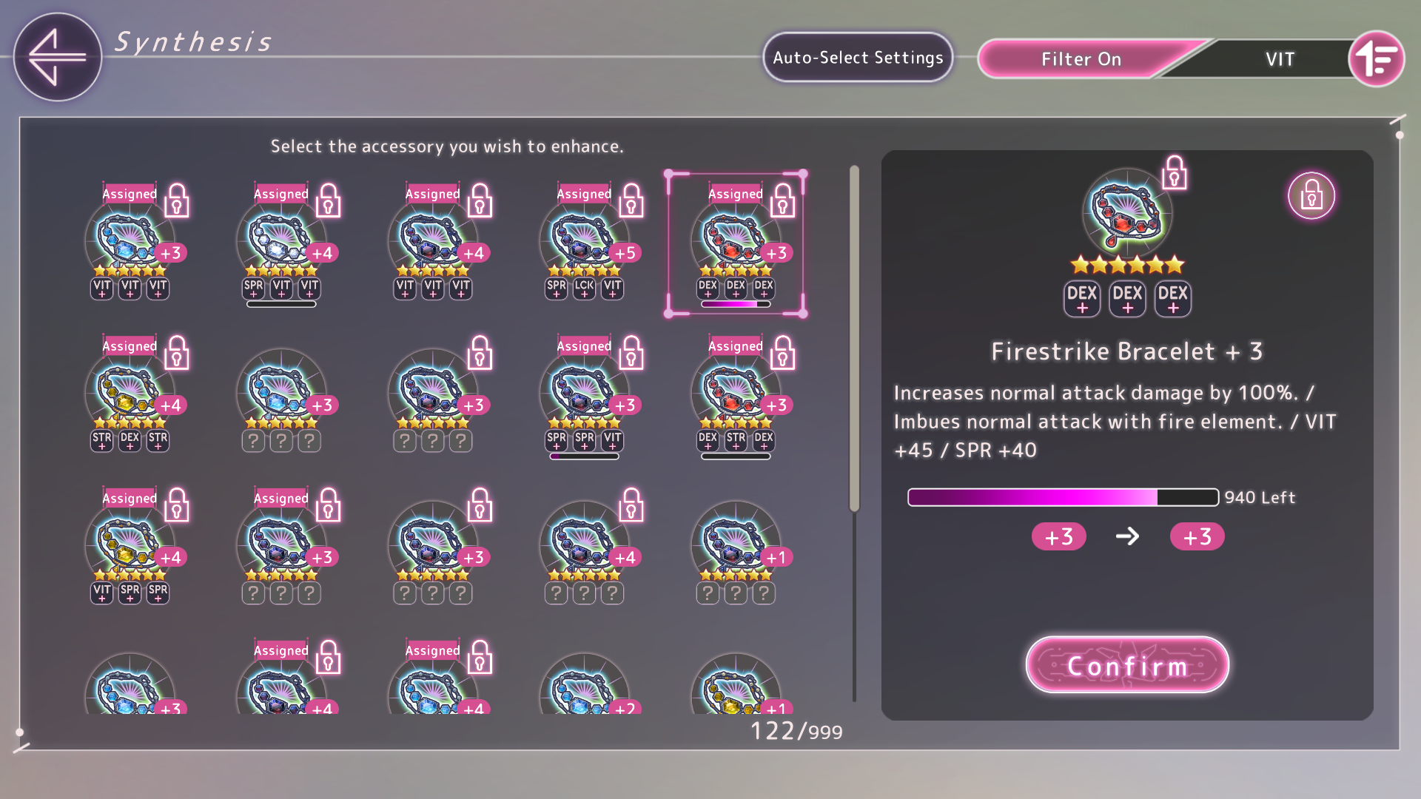
Task: Go back using the arrow icon
Action: (x=58, y=57)
